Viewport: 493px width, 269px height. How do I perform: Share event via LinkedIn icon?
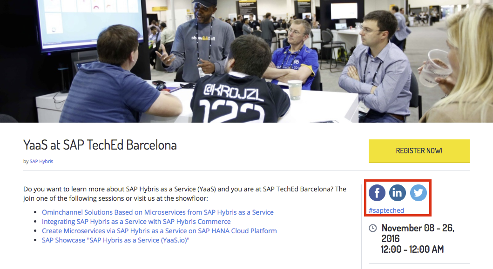pyautogui.click(x=398, y=193)
